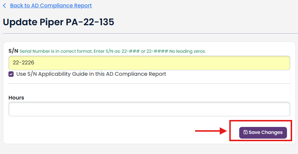Click the Use S/N Applicability Guide label text
Image resolution: width=298 pixels, height=154 pixels.
pyautogui.click(x=91, y=74)
